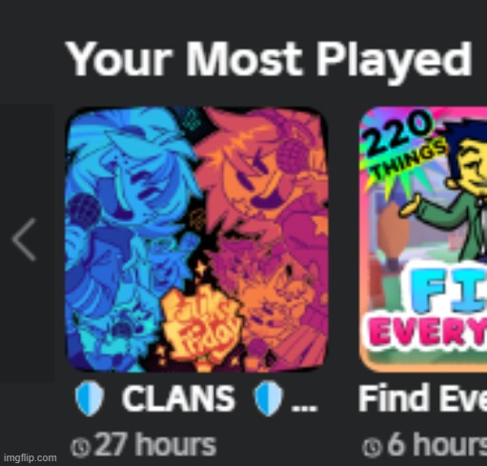The image size is (487, 466).
Task: Click the Your Most Played heading
Action: (x=270, y=60)
